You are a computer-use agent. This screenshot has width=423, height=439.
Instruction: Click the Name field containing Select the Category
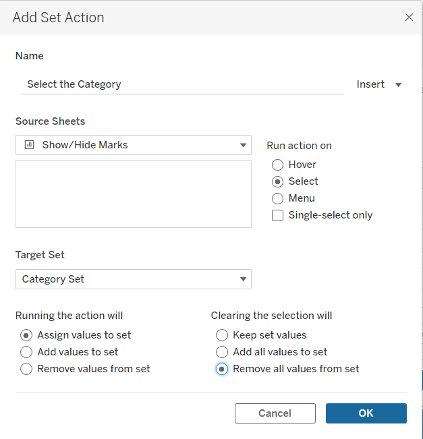(x=182, y=84)
